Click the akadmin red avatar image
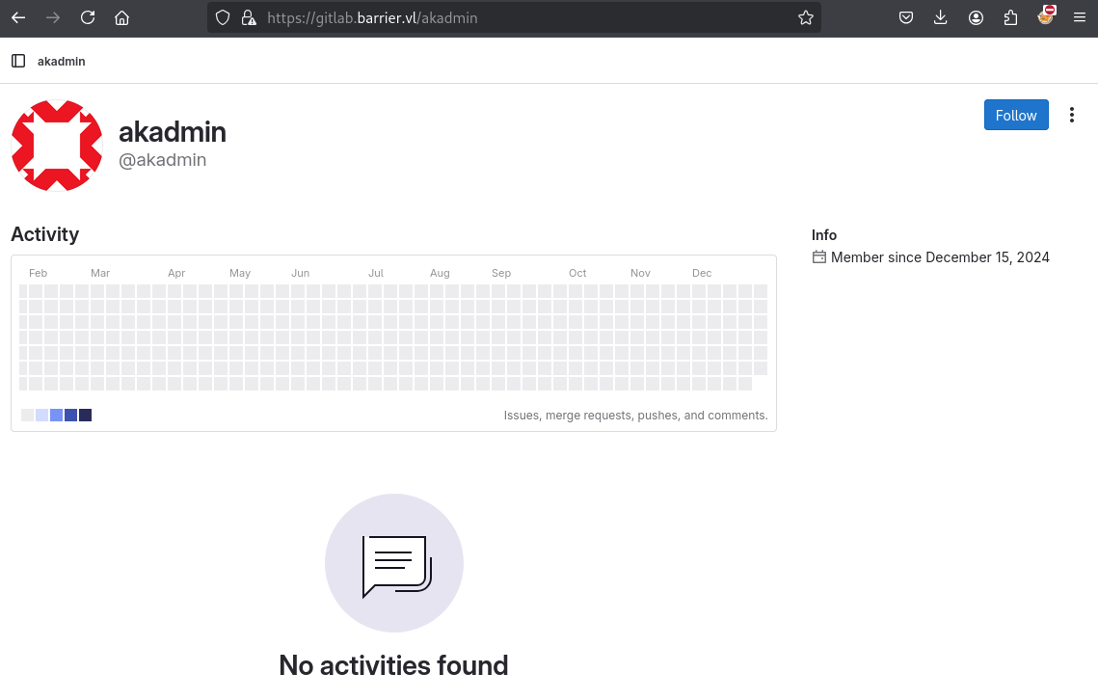 tap(57, 145)
